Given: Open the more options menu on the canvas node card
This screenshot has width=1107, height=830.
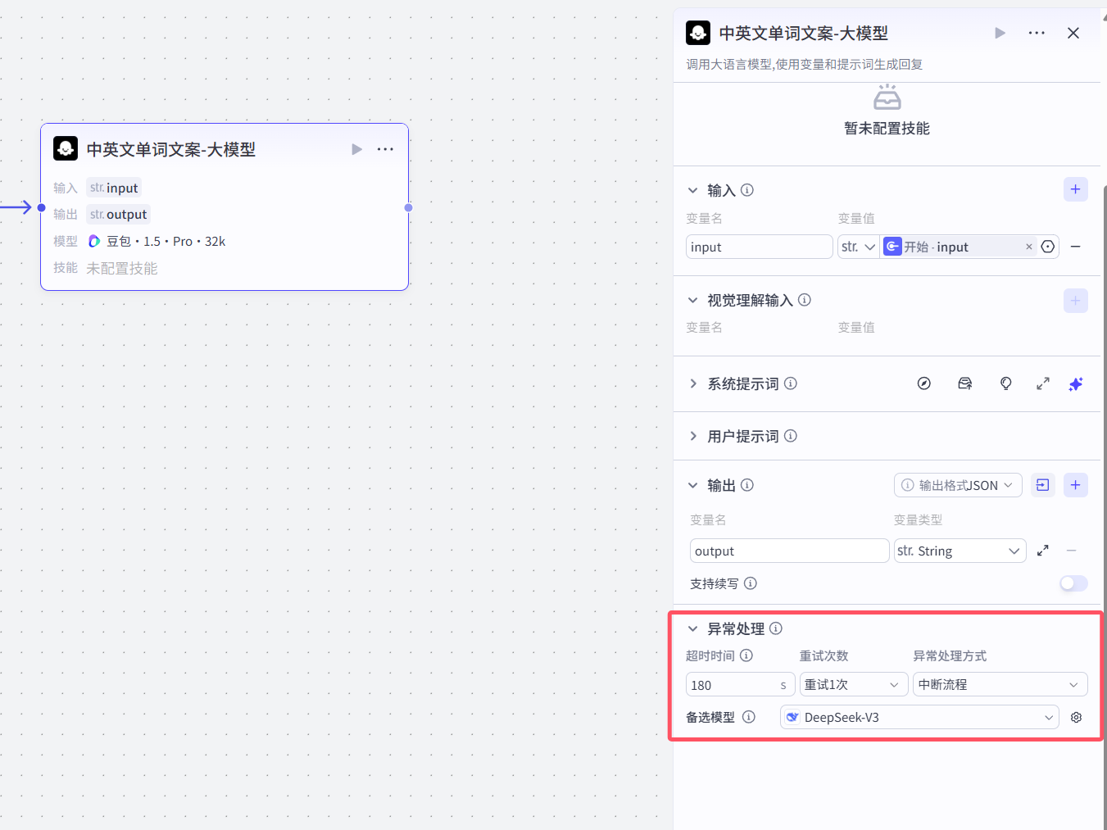Looking at the screenshot, I should [385, 149].
